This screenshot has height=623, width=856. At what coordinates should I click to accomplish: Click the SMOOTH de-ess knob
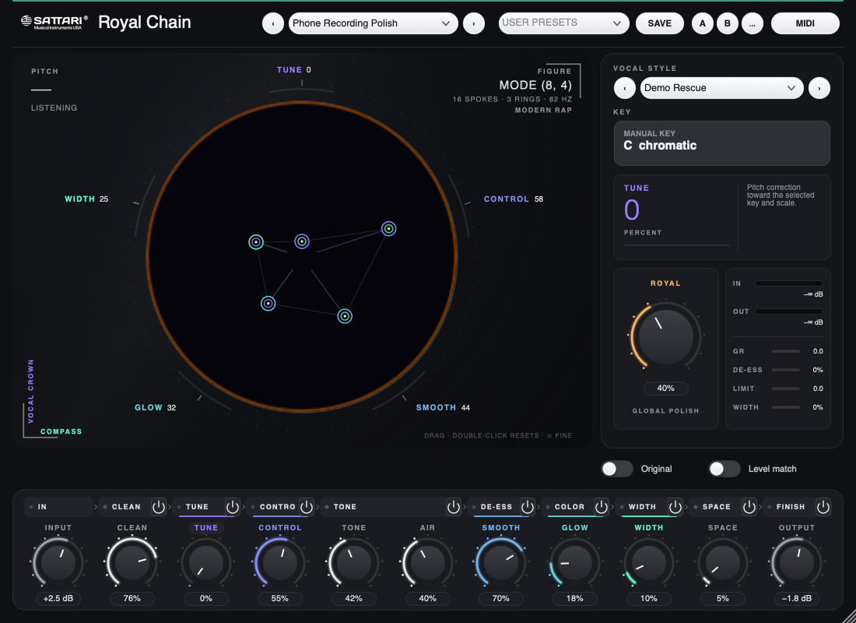coord(500,563)
